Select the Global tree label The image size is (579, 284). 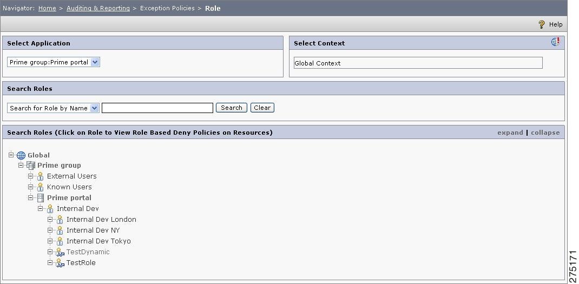pos(39,155)
